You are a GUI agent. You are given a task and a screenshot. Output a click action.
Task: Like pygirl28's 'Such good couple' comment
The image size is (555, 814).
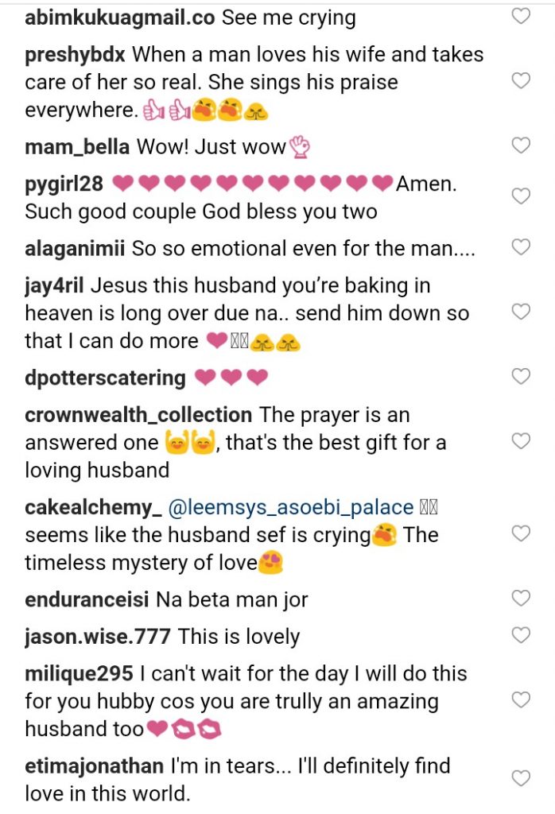520,196
